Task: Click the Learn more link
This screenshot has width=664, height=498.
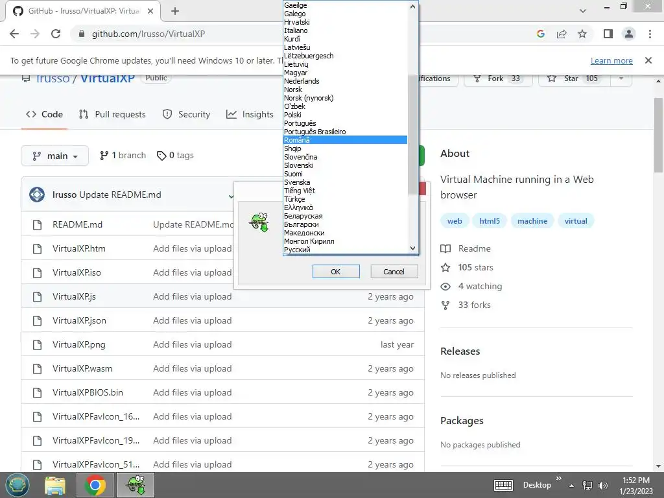Action: pos(611,60)
